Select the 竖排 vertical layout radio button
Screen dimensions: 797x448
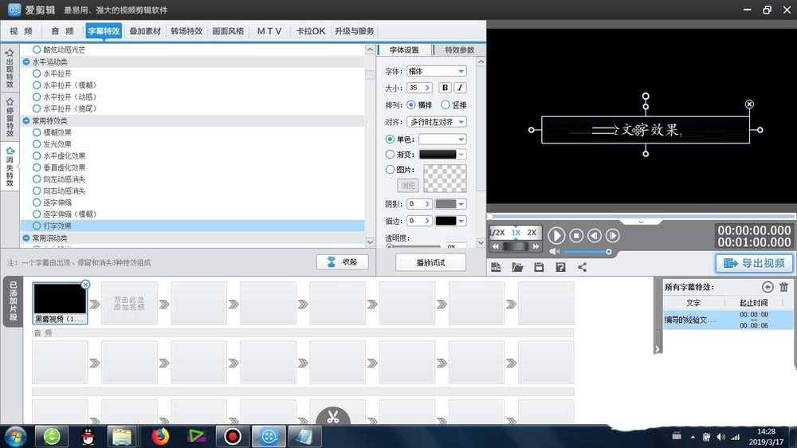click(x=446, y=104)
